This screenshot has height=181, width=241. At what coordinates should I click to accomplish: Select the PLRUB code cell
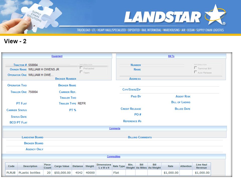[x=11, y=173]
